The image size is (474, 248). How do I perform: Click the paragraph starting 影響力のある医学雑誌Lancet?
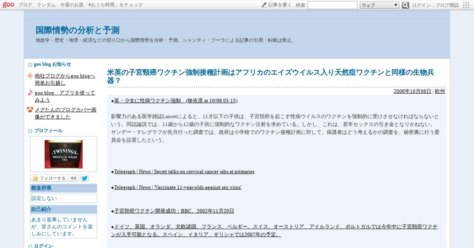click(x=275, y=128)
